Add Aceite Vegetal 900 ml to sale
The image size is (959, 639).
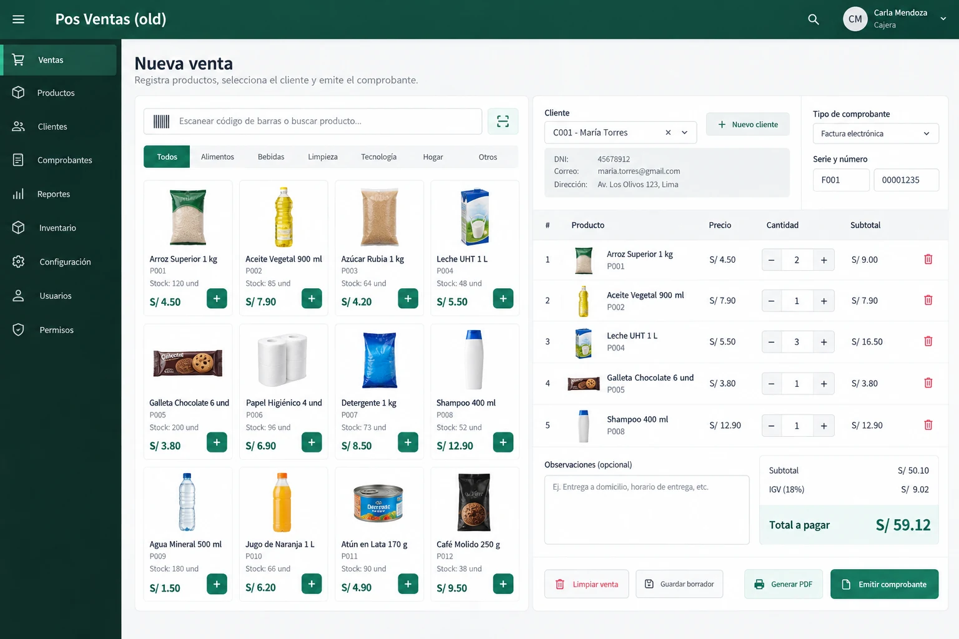312,298
